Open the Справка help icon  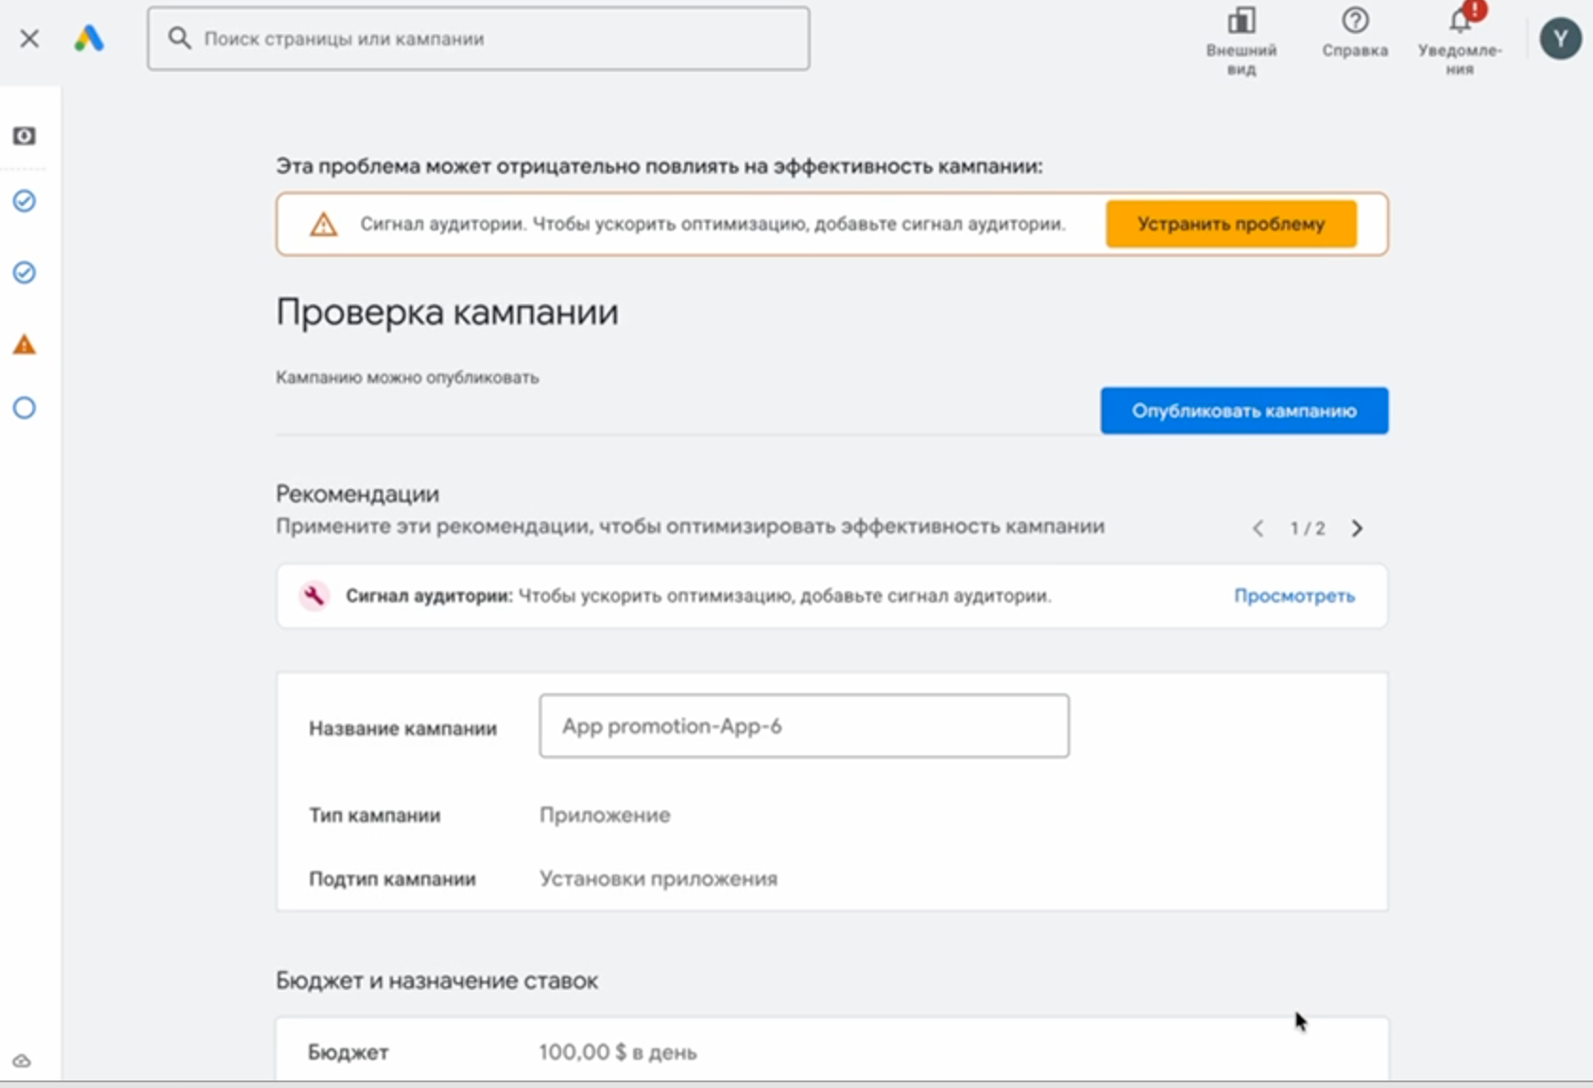pyautogui.click(x=1355, y=22)
